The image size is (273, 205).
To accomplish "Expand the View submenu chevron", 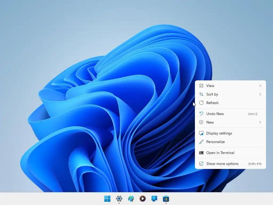I will tap(260, 86).
